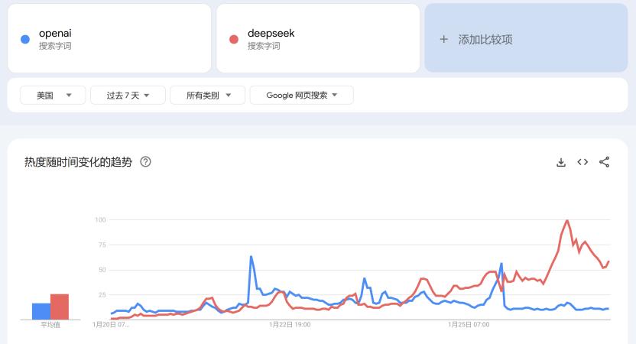Image resolution: width=636 pixels, height=344 pixels.
Task: Click the red deepseek average bar
Action: point(60,307)
